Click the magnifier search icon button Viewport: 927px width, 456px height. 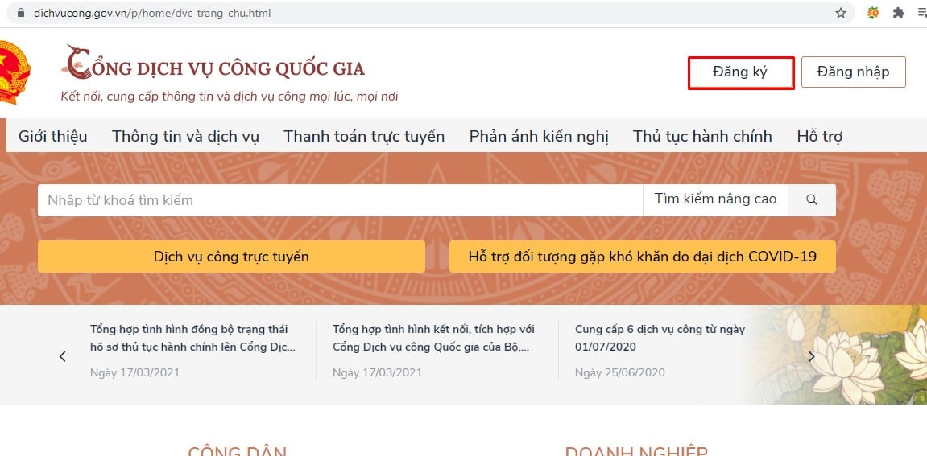[x=812, y=199]
